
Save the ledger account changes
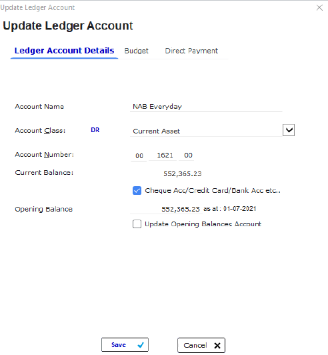coord(125,344)
